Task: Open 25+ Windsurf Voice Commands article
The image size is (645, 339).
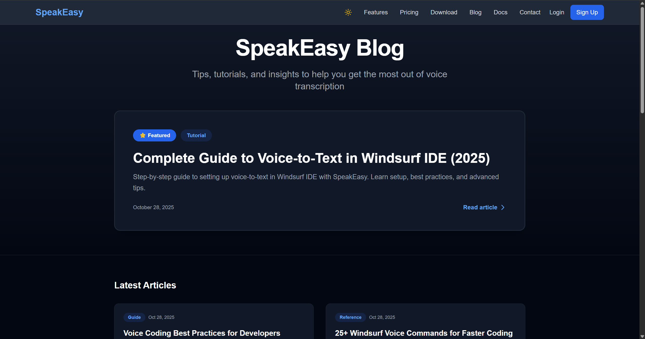Action: click(x=424, y=333)
